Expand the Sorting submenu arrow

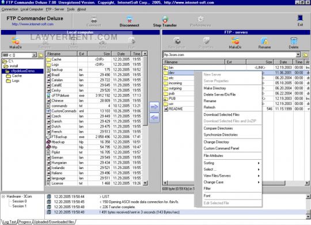tap(259, 163)
